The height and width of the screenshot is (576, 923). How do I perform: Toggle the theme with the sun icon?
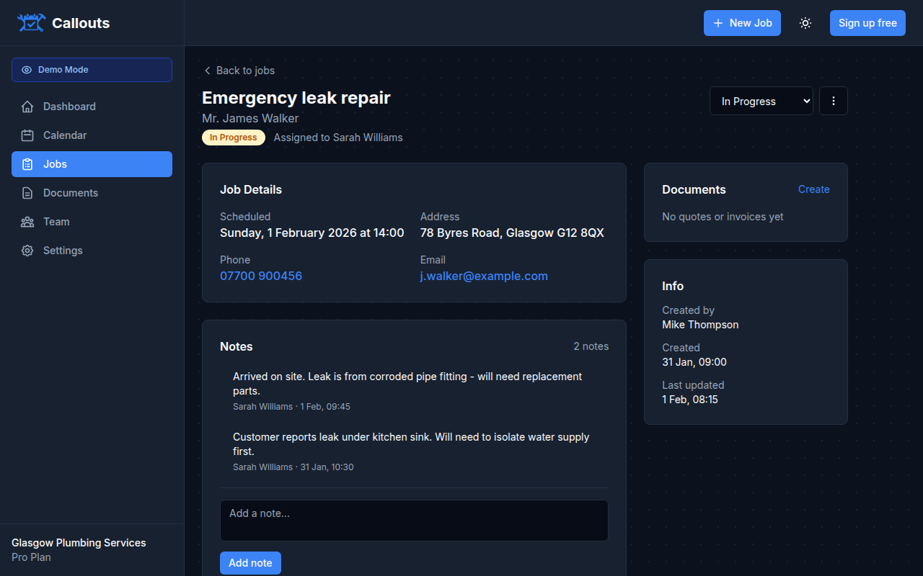click(805, 22)
